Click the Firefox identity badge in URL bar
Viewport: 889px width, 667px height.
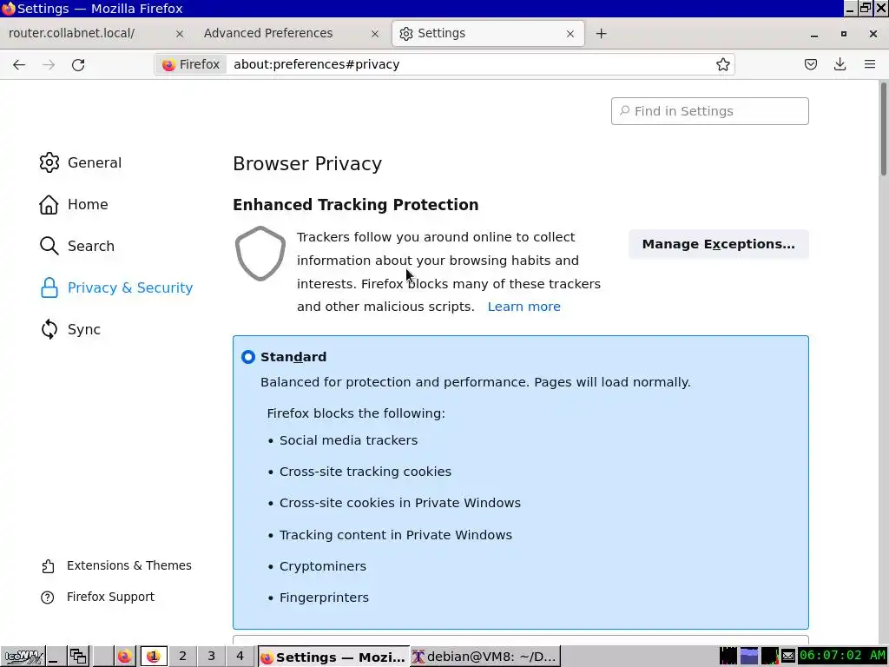click(191, 64)
